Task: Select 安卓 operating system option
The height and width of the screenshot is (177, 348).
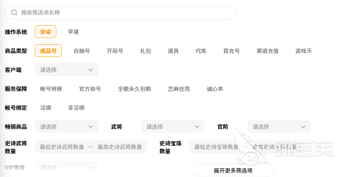Action: click(x=46, y=32)
